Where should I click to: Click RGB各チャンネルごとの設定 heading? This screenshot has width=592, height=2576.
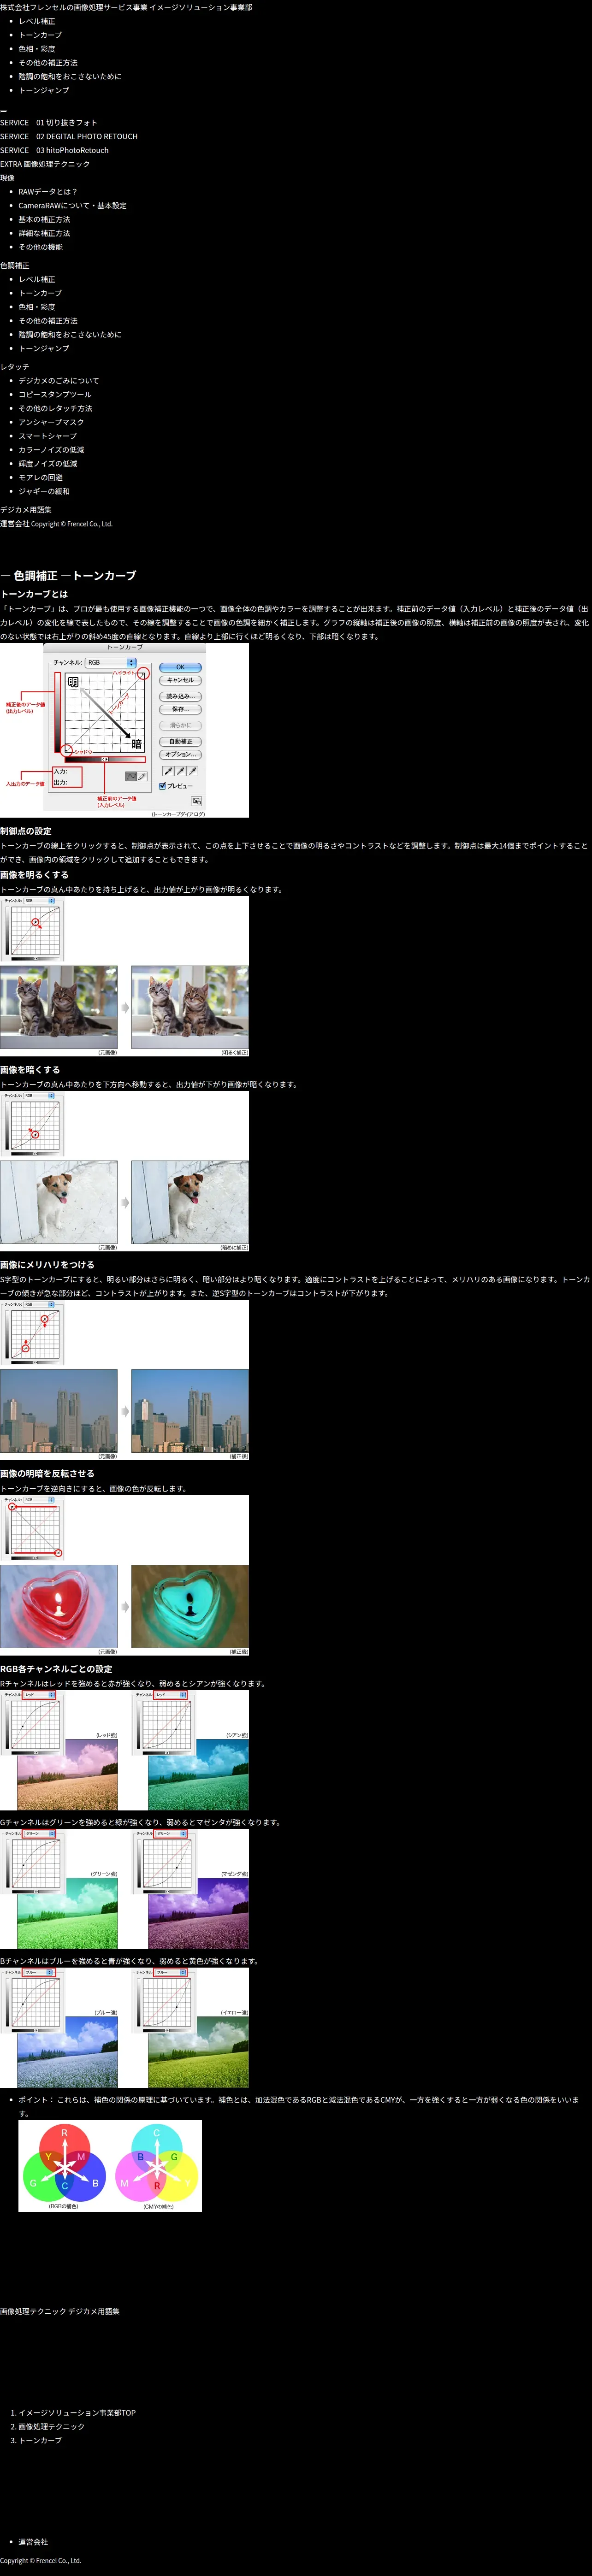pyautogui.click(x=56, y=1669)
